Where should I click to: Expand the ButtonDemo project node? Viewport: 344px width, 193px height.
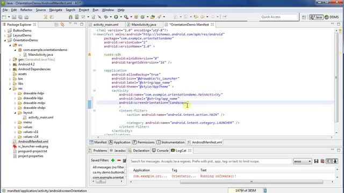[x=5, y=31]
